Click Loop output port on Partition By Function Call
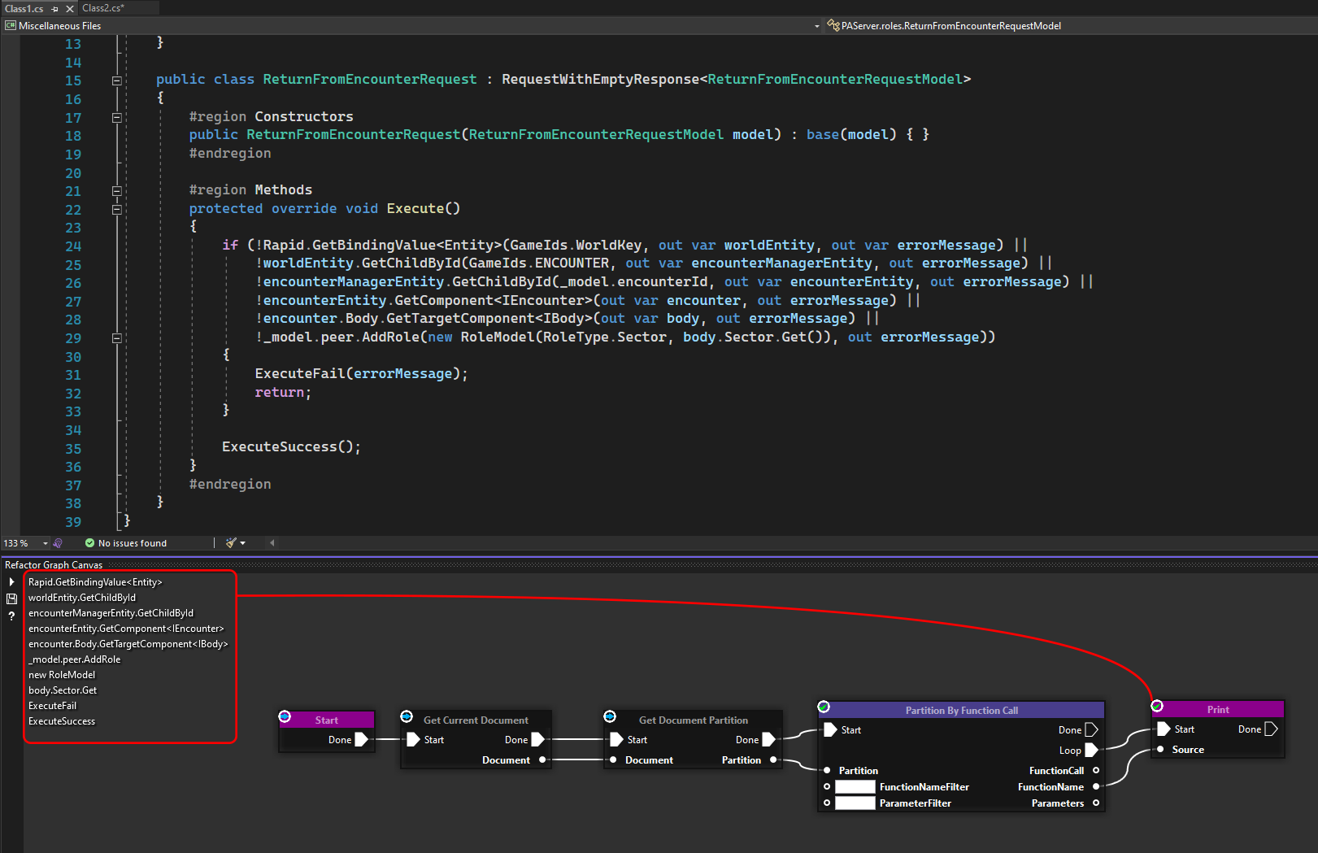The image size is (1318, 853). (1091, 751)
